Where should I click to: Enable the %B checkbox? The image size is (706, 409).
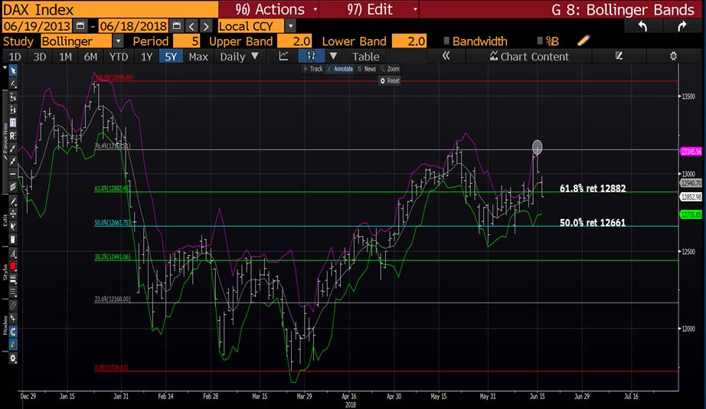click(540, 41)
